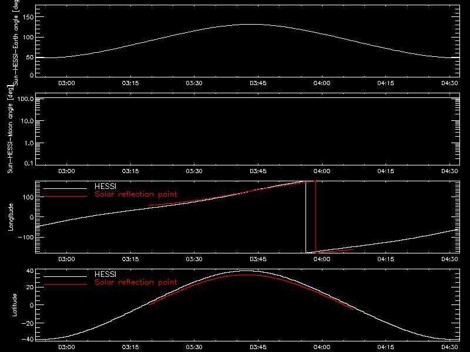This screenshot has width=470, height=352.
Task: Click 03:45 time label under Latitude plot
Action: (x=258, y=347)
